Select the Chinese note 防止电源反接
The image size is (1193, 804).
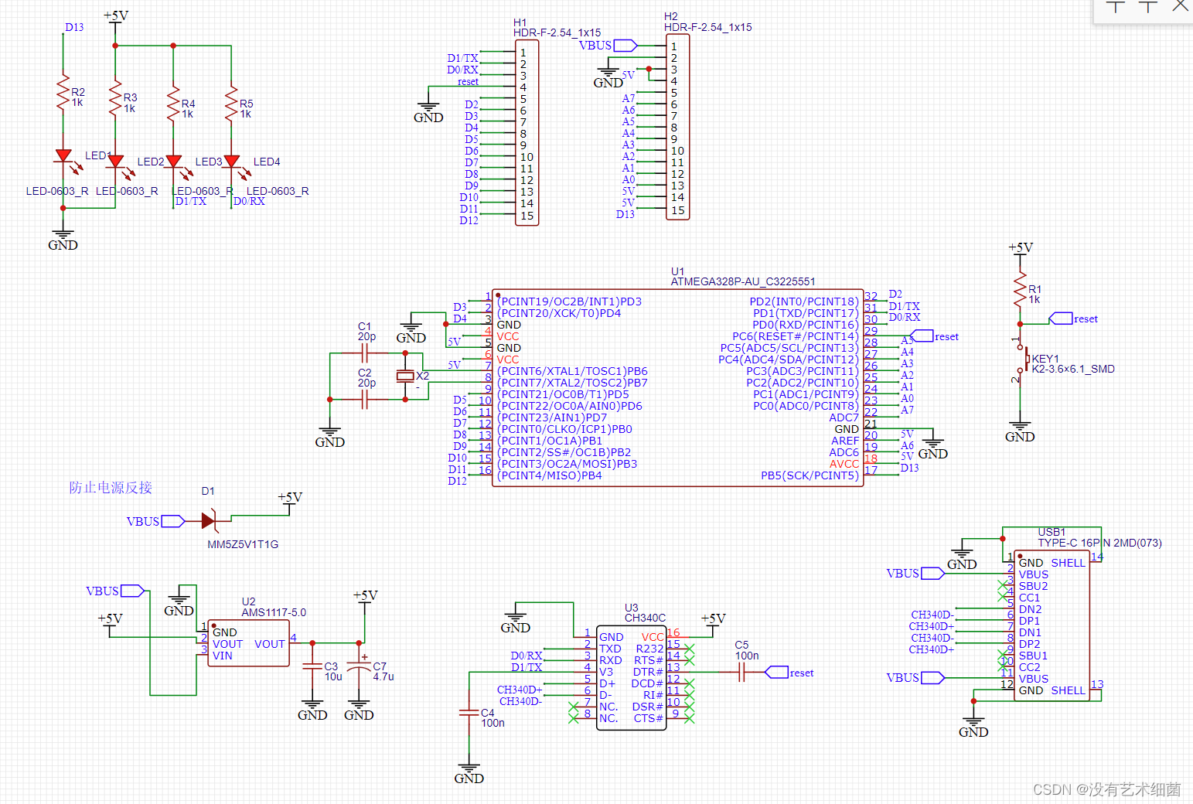pos(111,488)
